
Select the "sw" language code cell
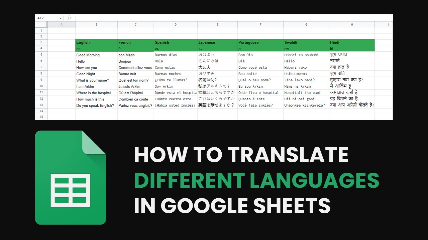tap(306, 49)
